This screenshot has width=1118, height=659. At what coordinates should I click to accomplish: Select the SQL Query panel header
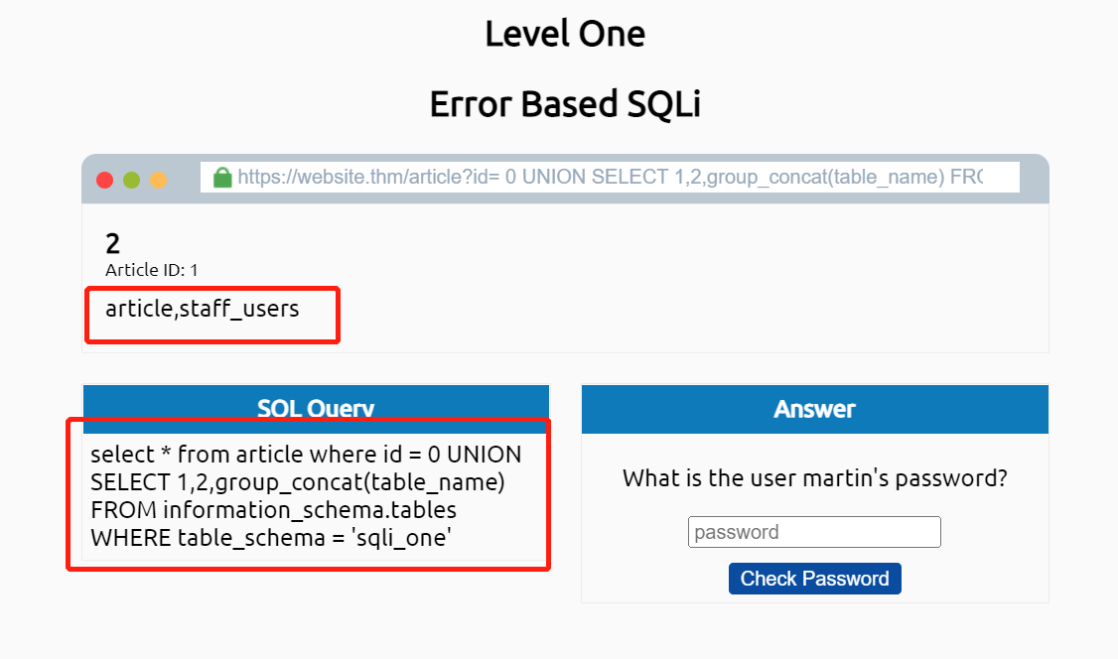pyautogui.click(x=316, y=408)
